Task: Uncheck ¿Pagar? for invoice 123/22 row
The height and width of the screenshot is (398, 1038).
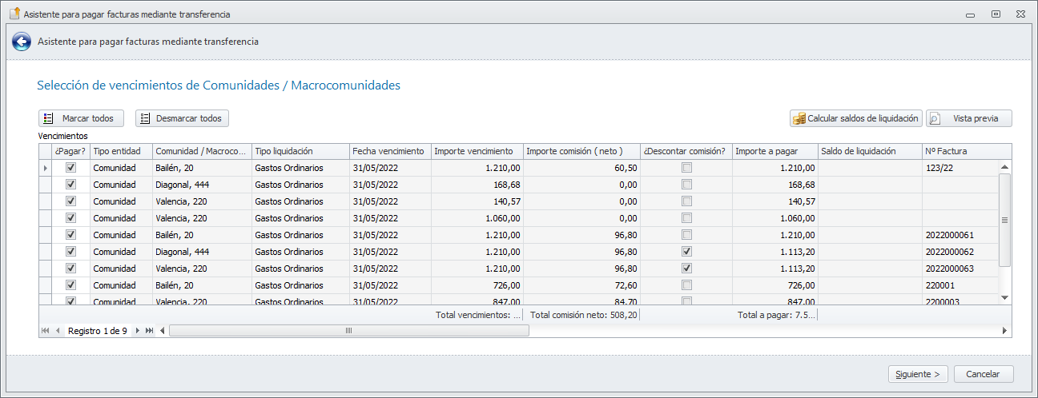Action: pos(71,168)
